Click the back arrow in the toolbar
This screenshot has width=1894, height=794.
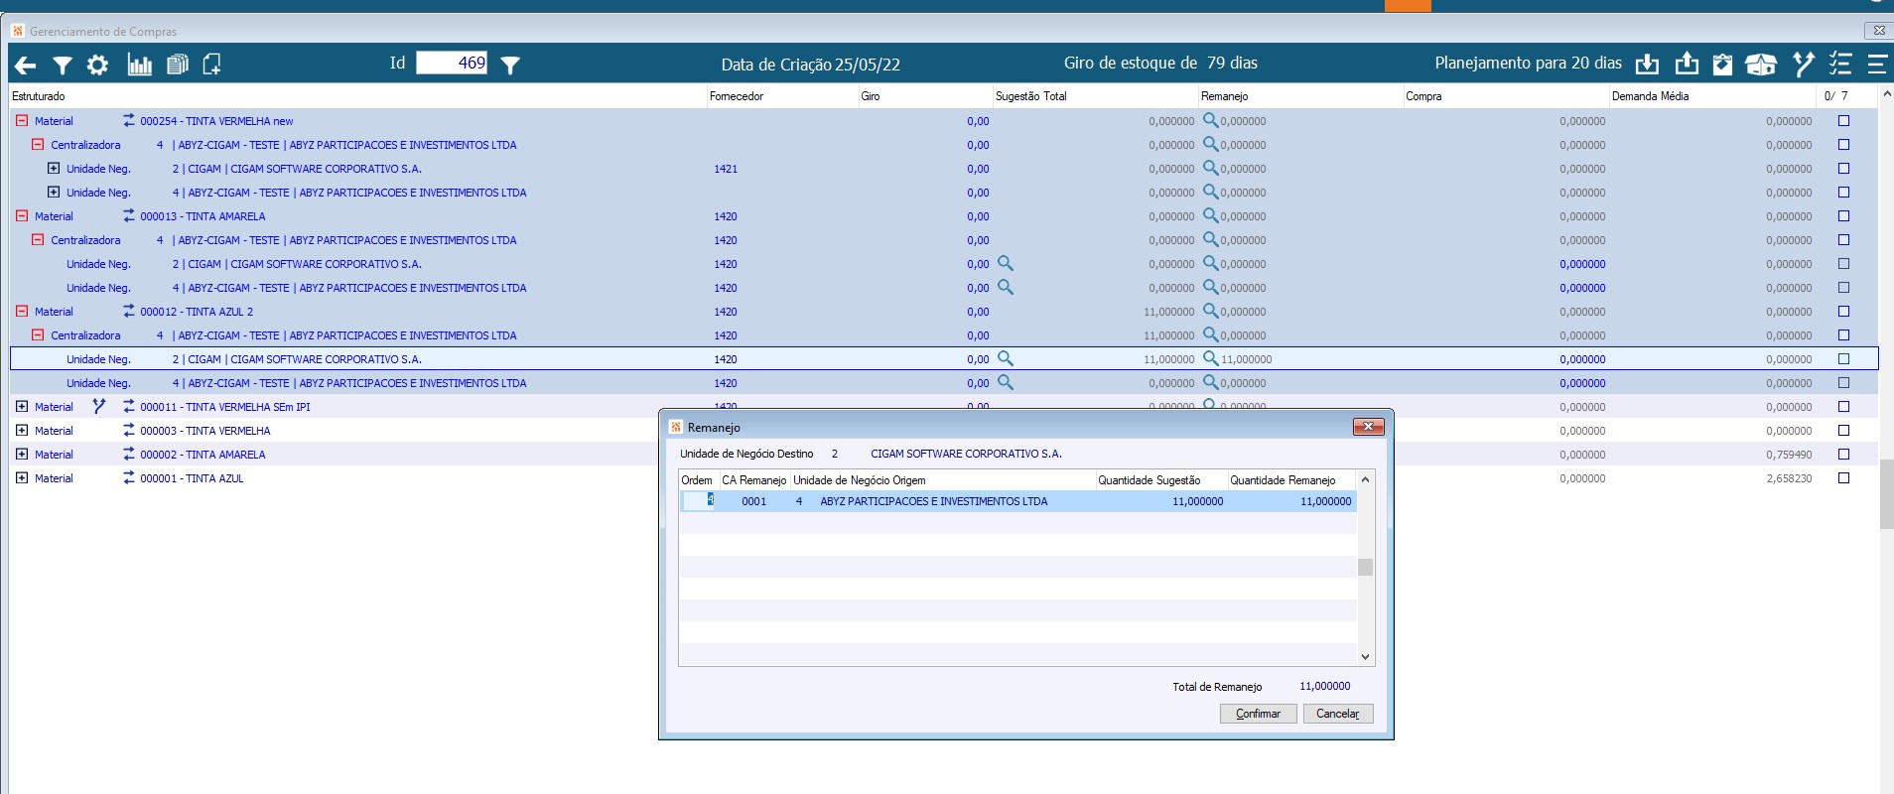click(25, 66)
